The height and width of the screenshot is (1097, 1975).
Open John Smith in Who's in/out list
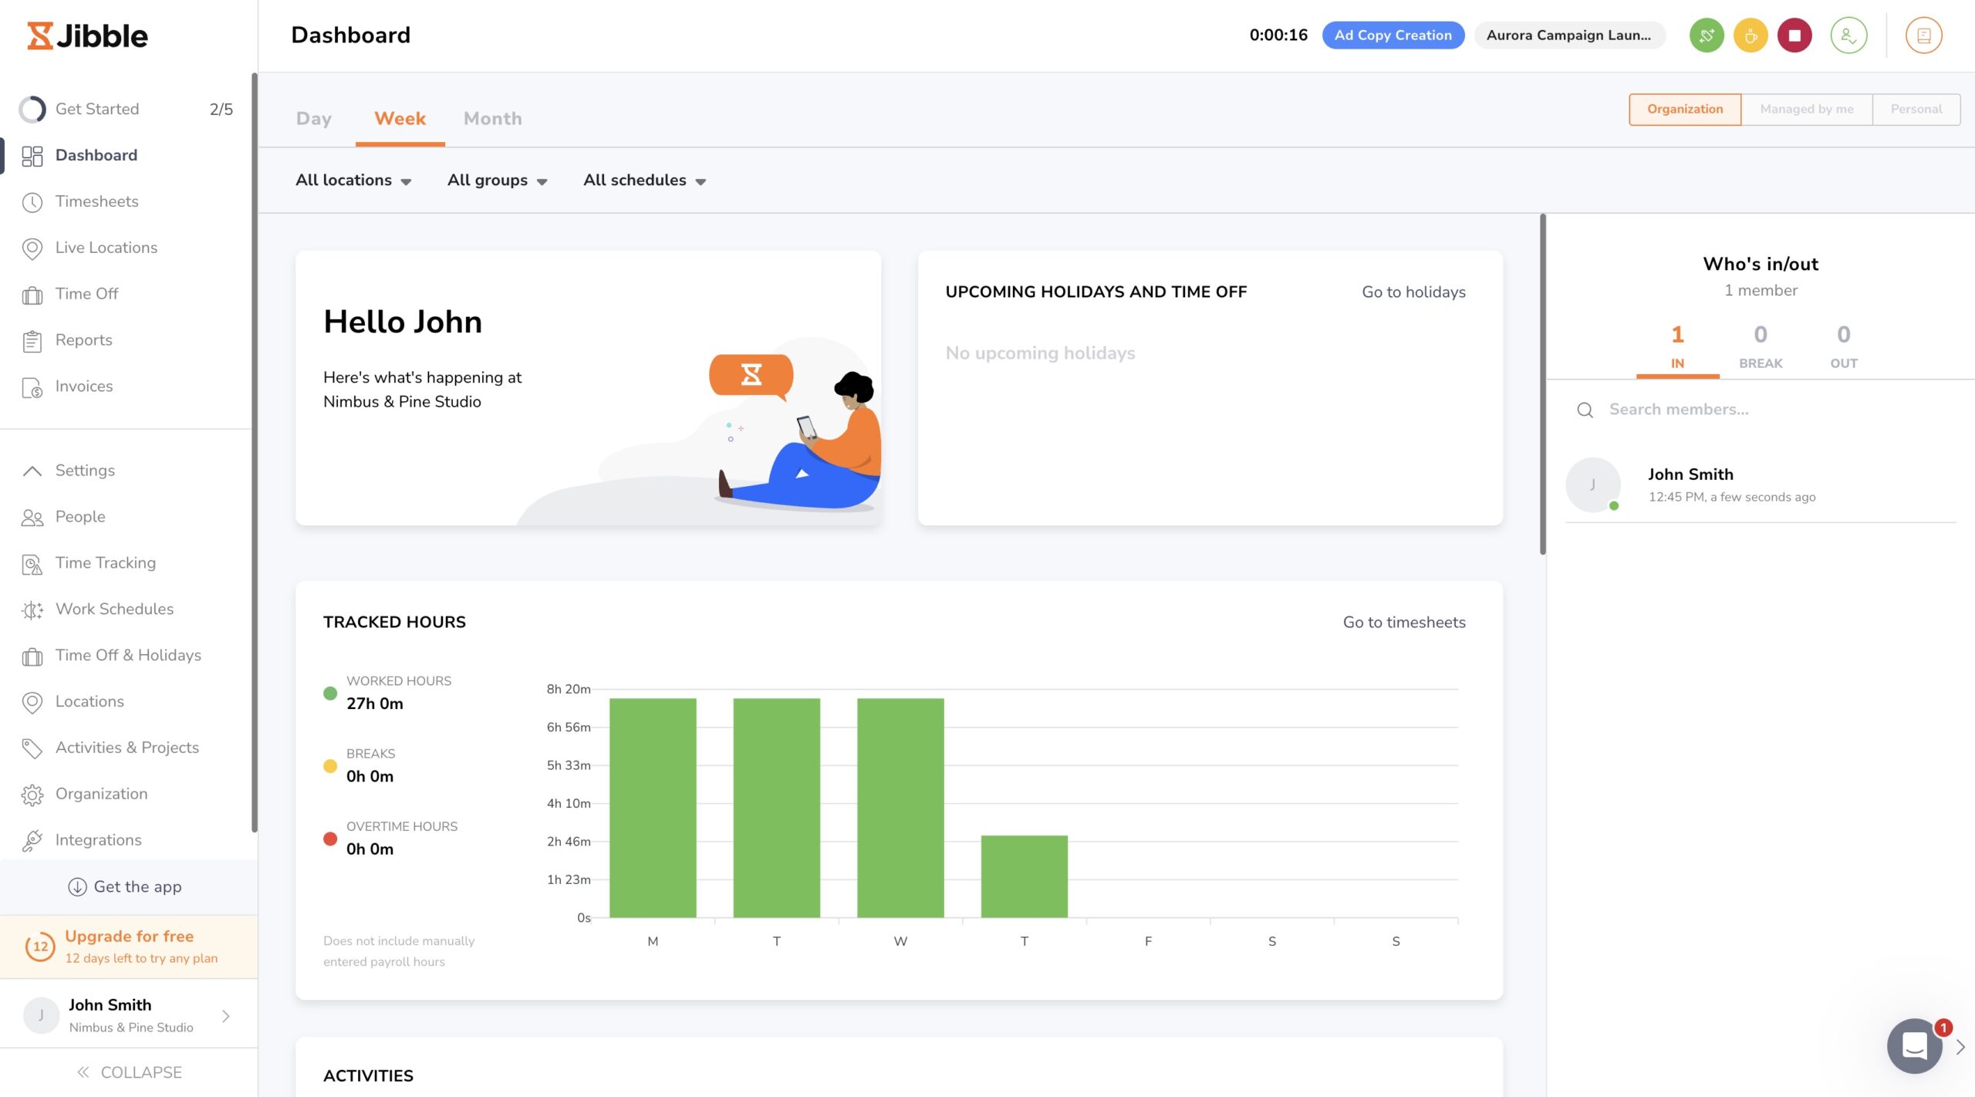point(1761,485)
